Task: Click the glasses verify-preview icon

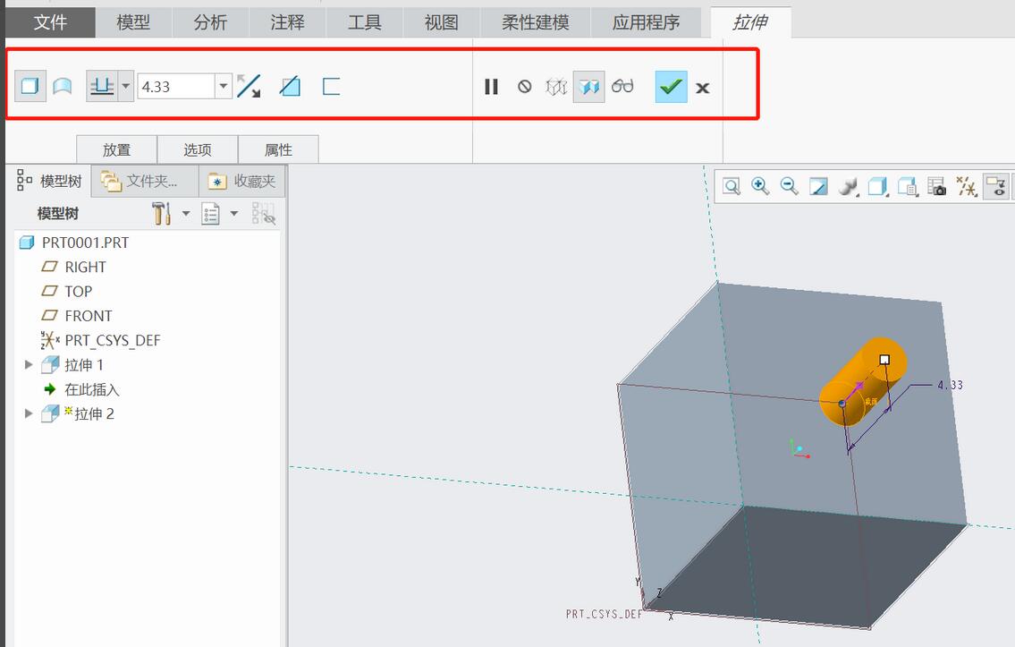Action: [x=622, y=87]
